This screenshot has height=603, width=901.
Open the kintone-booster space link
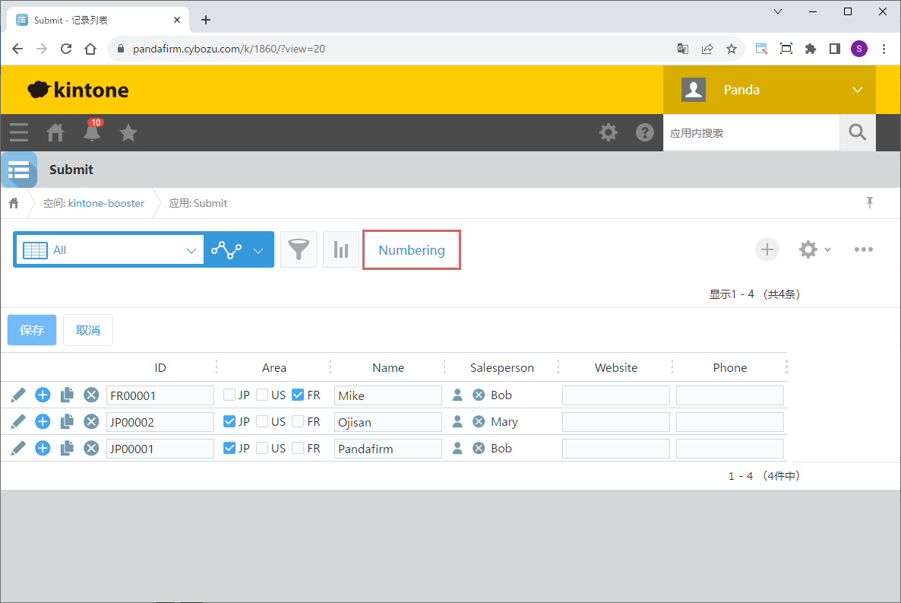(x=106, y=203)
